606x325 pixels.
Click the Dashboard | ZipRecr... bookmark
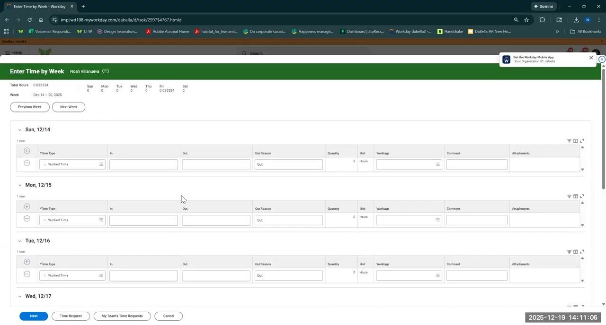tap(362, 32)
